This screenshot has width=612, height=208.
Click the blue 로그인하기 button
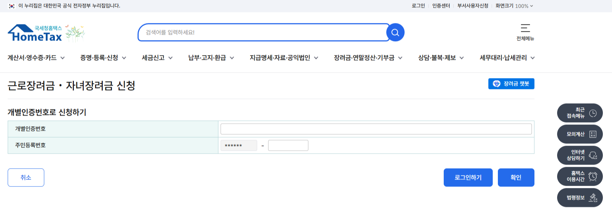468,177
